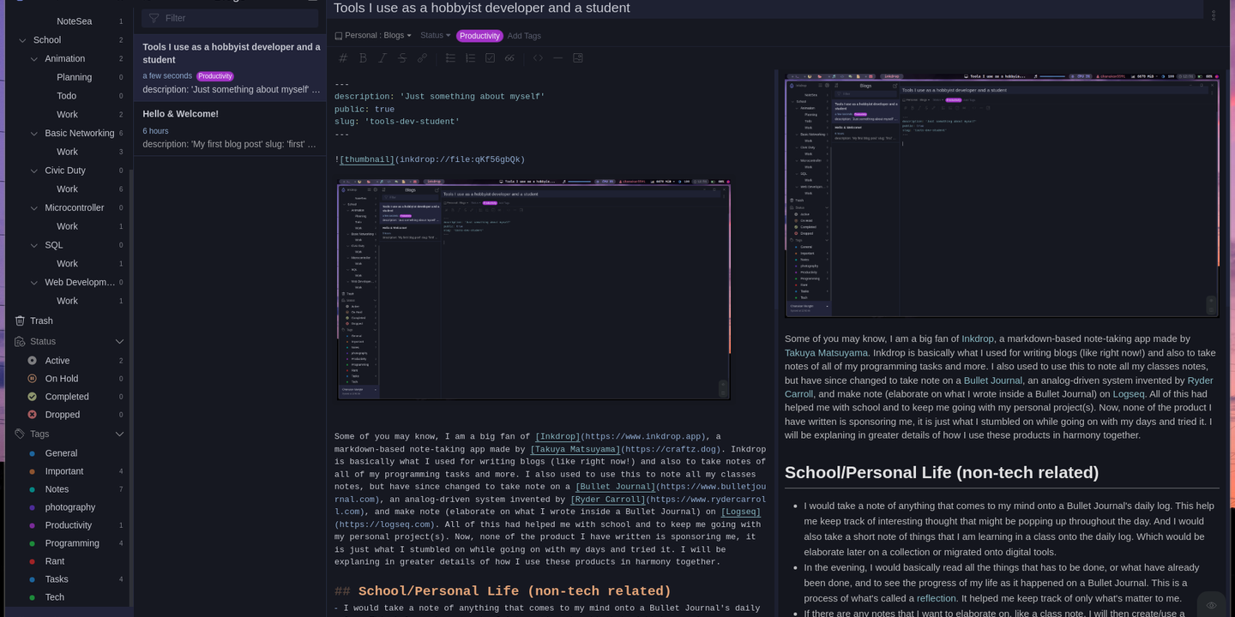Apply italic formatting from the editor toolbar
This screenshot has height=617, width=1235.
click(x=383, y=58)
